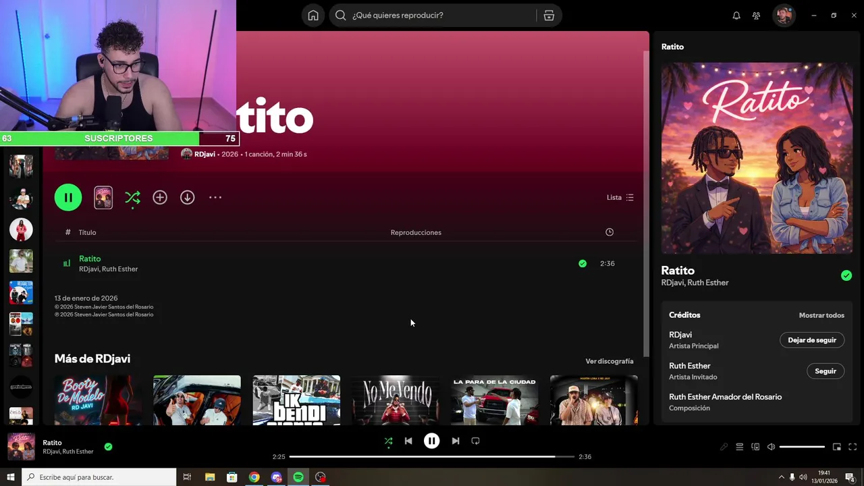This screenshot has width=864, height=486.
Task: Toggle shuffle in bottom player controls
Action: point(388,441)
